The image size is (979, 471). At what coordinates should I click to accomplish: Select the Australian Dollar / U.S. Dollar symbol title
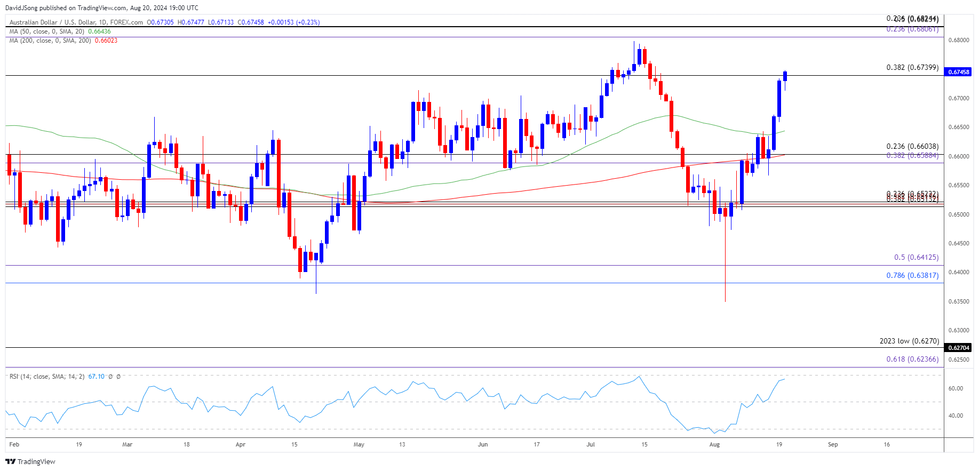pos(76,22)
